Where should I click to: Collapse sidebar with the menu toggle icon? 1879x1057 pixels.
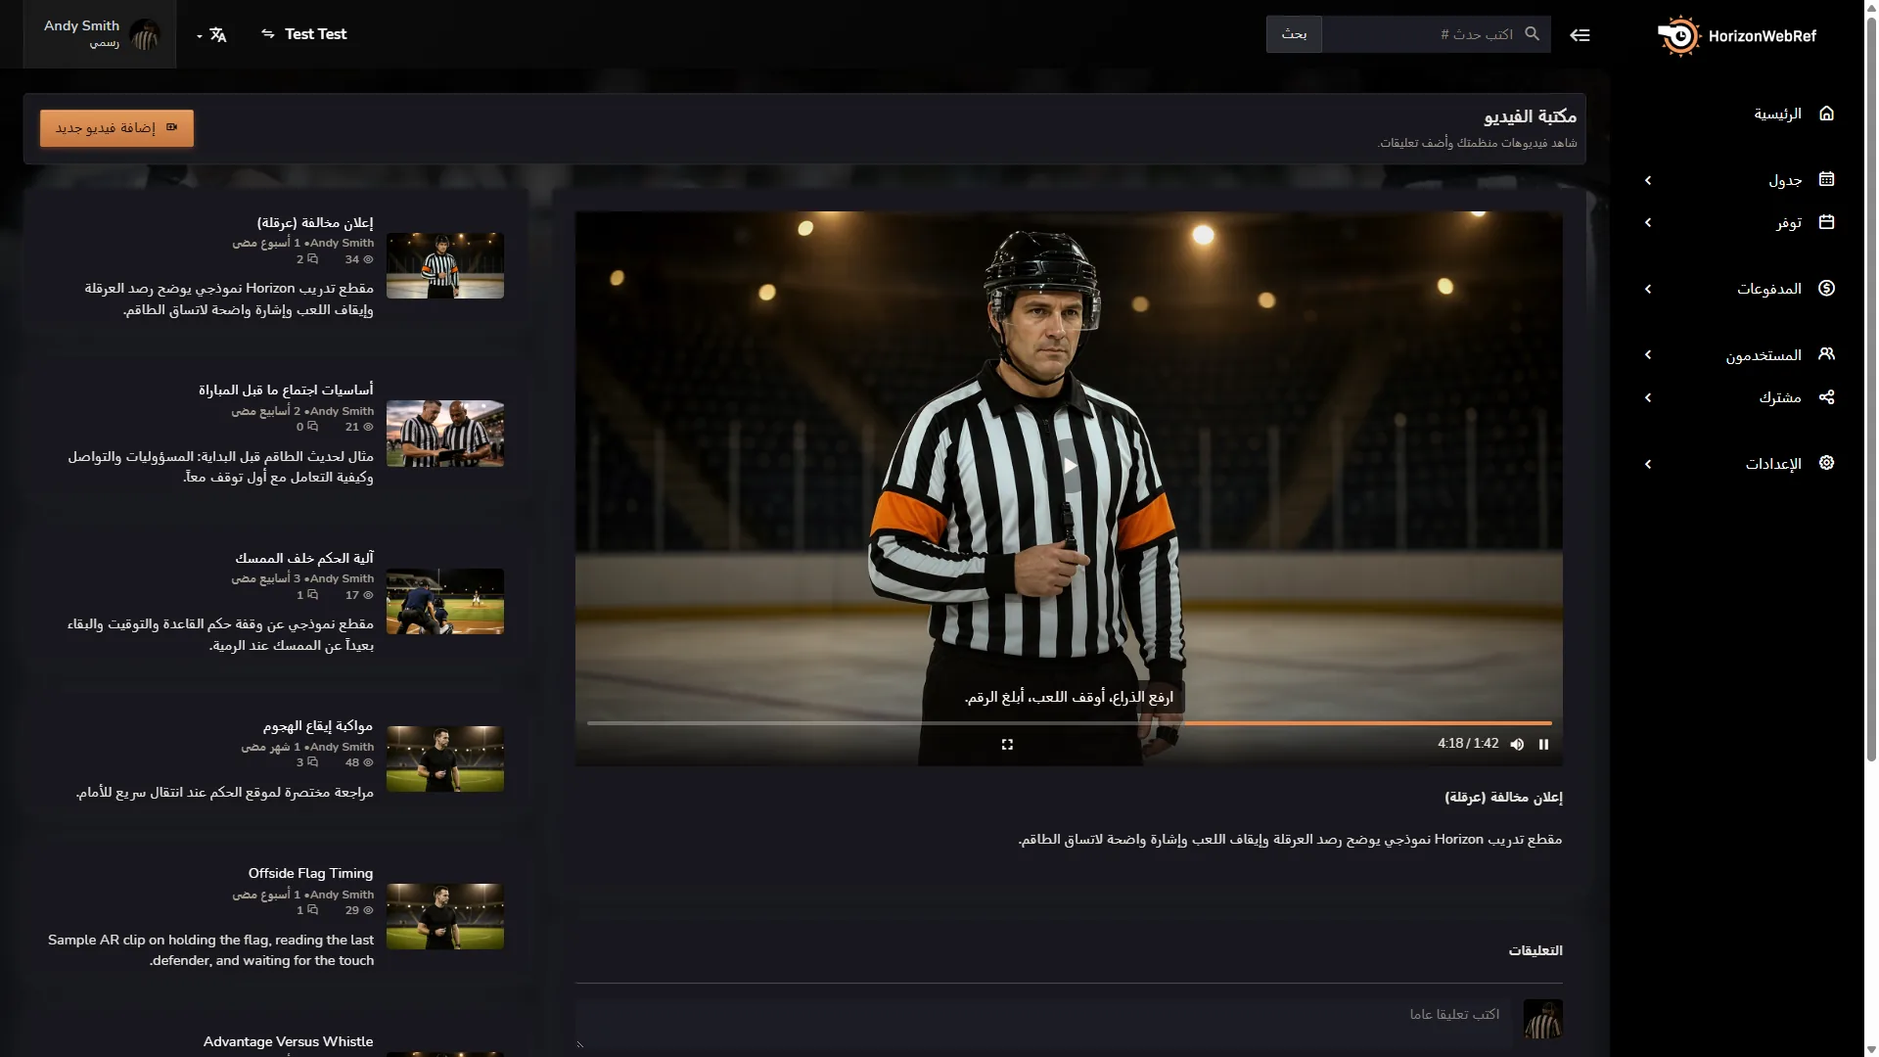click(x=1580, y=35)
